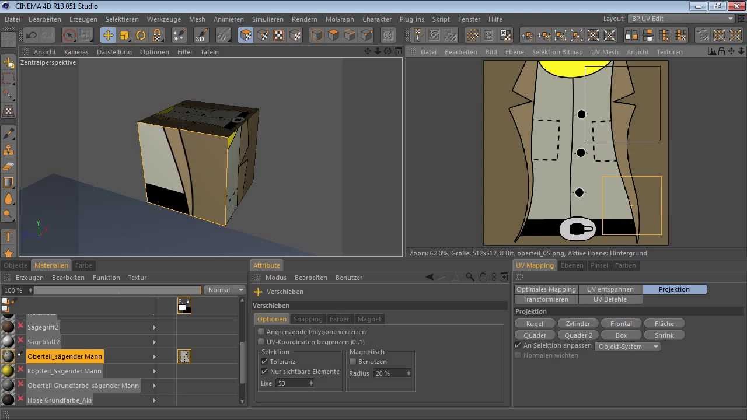Screen dimensions: 747x420
Task: Click the Quader 2 projection button
Action: coord(578,335)
